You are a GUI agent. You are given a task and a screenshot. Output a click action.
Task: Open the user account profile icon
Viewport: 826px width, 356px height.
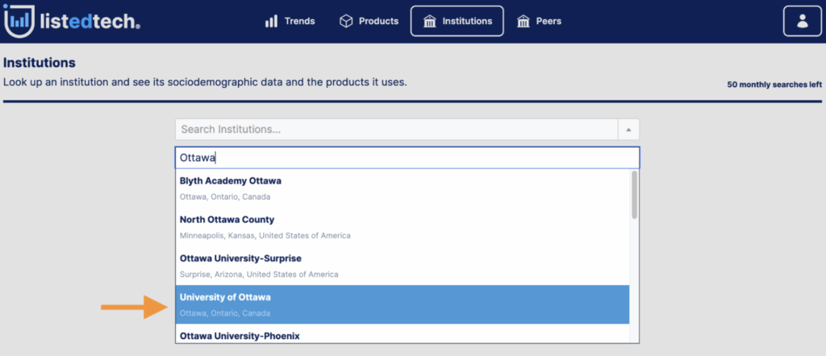point(802,22)
